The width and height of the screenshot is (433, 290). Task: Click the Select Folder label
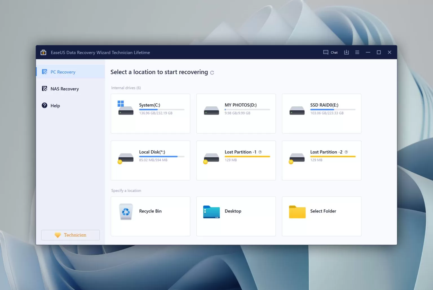click(x=323, y=211)
